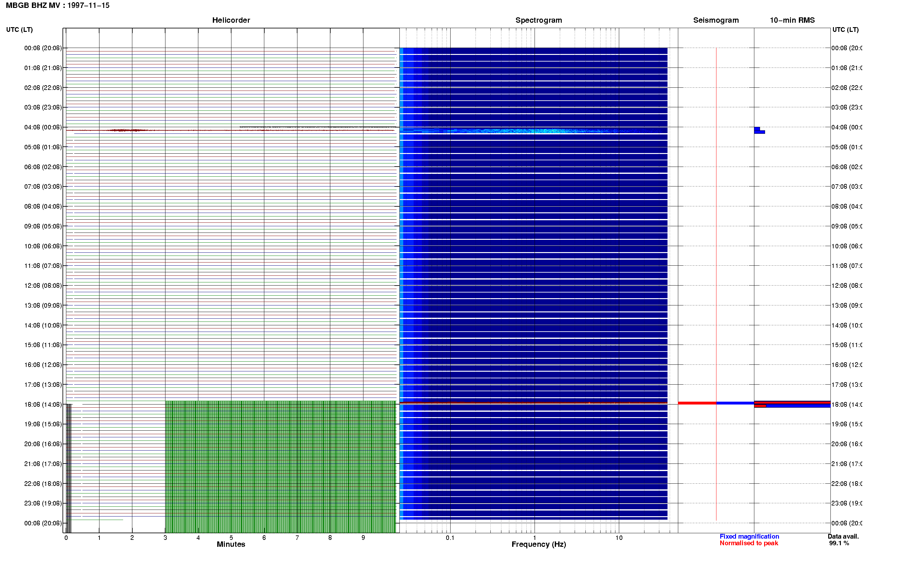Click the 1 Hz frequency tick label

535,538
